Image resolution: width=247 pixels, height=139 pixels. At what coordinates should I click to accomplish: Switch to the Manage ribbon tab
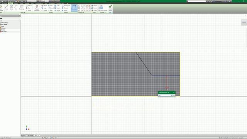[x=27, y=3]
